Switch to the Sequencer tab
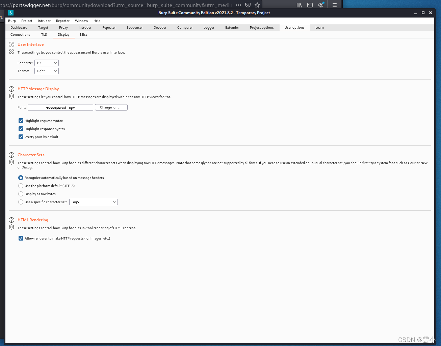Screen dimensions: 441x346 pyautogui.click(x=135, y=28)
